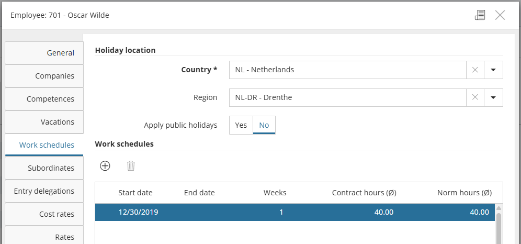Sort by Norm hours column header
The height and width of the screenshot is (244, 521).
click(465, 193)
